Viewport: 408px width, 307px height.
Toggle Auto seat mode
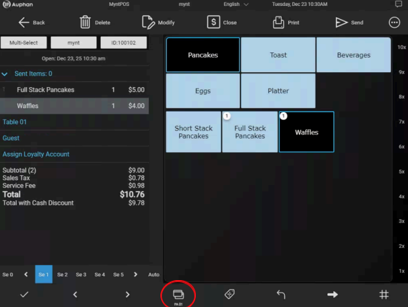[x=154, y=274]
